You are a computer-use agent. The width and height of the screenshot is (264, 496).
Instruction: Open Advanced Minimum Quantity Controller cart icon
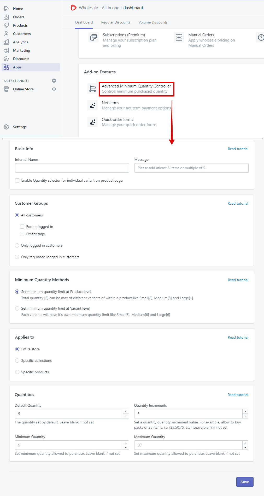point(92,88)
